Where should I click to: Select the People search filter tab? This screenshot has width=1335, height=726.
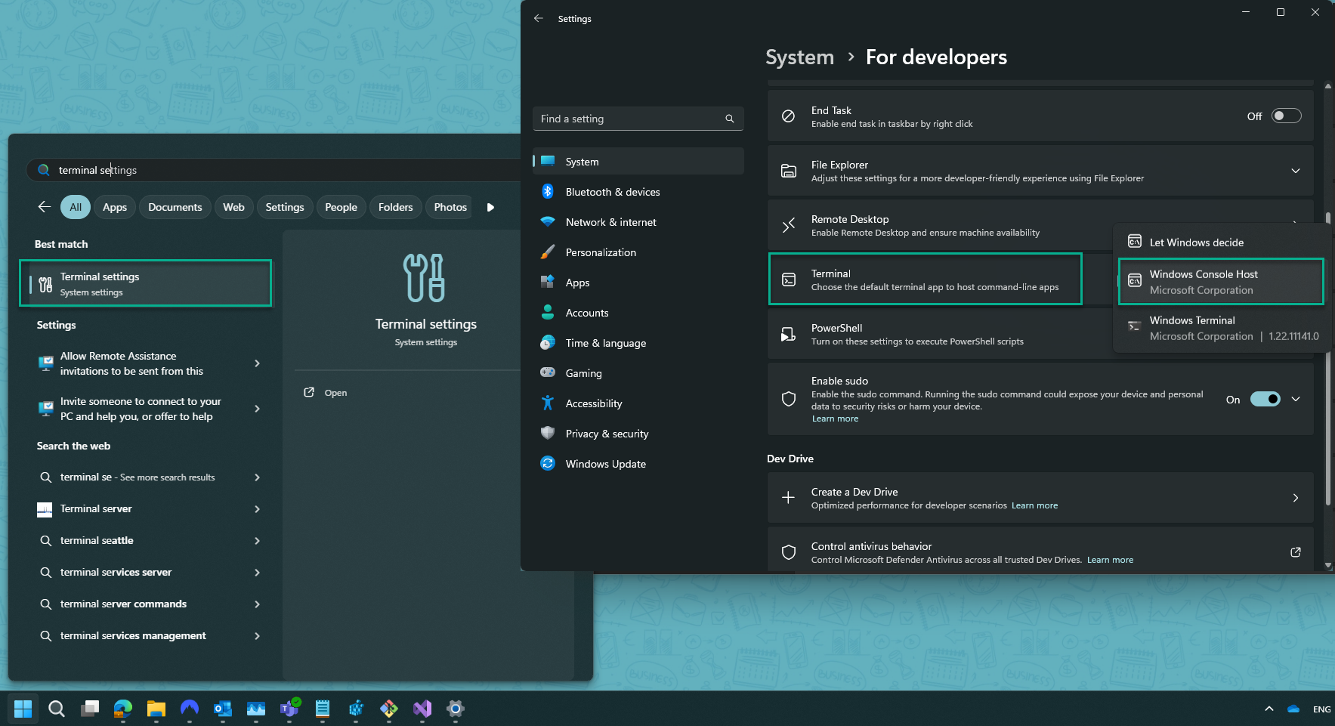(341, 207)
